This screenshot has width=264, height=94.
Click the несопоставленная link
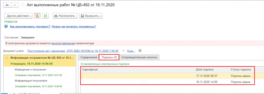tap(63, 43)
